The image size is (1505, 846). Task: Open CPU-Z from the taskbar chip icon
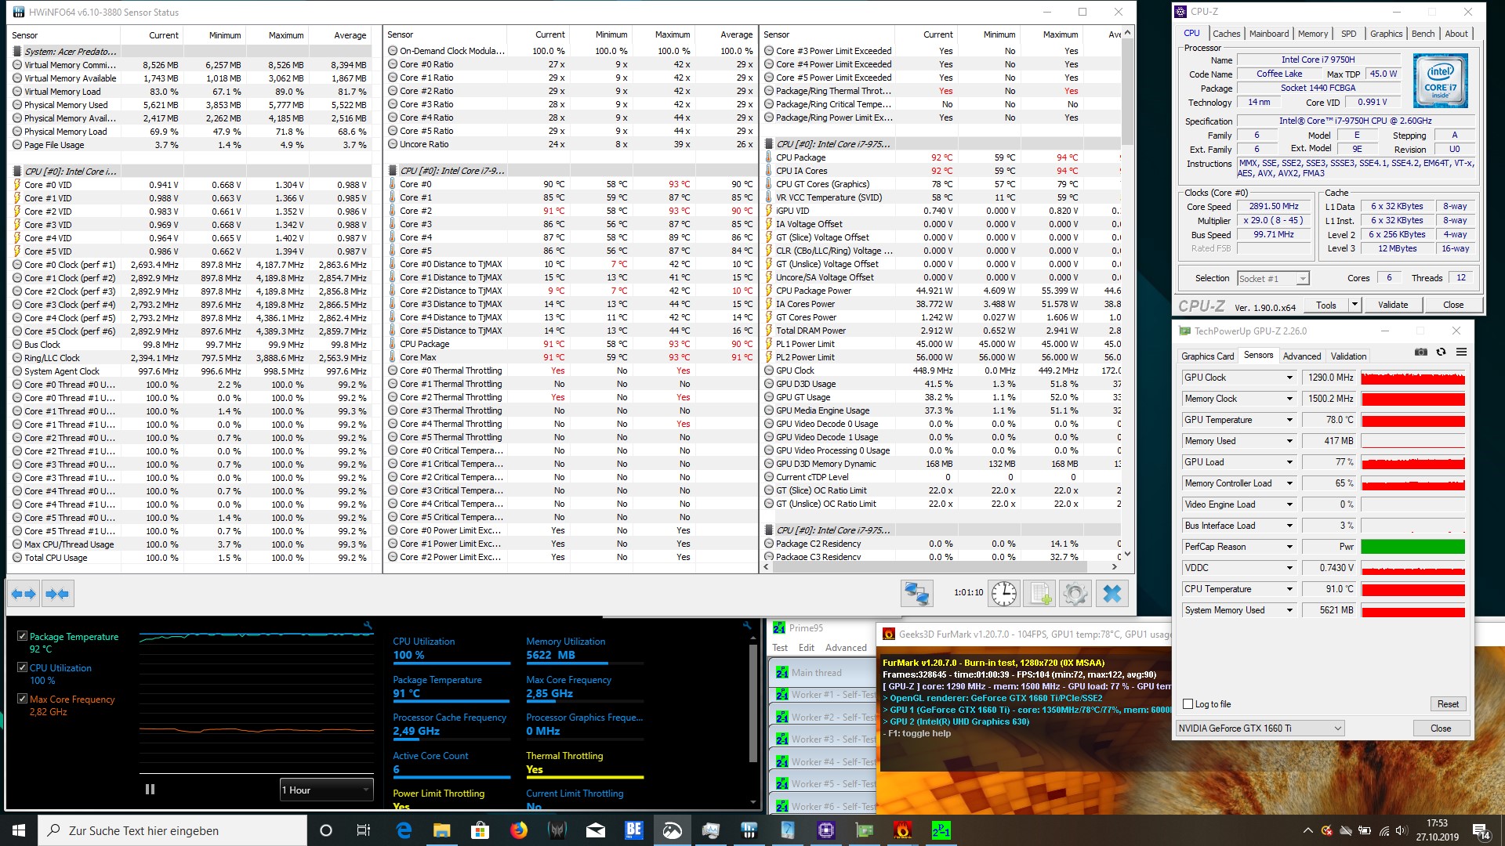click(x=826, y=830)
